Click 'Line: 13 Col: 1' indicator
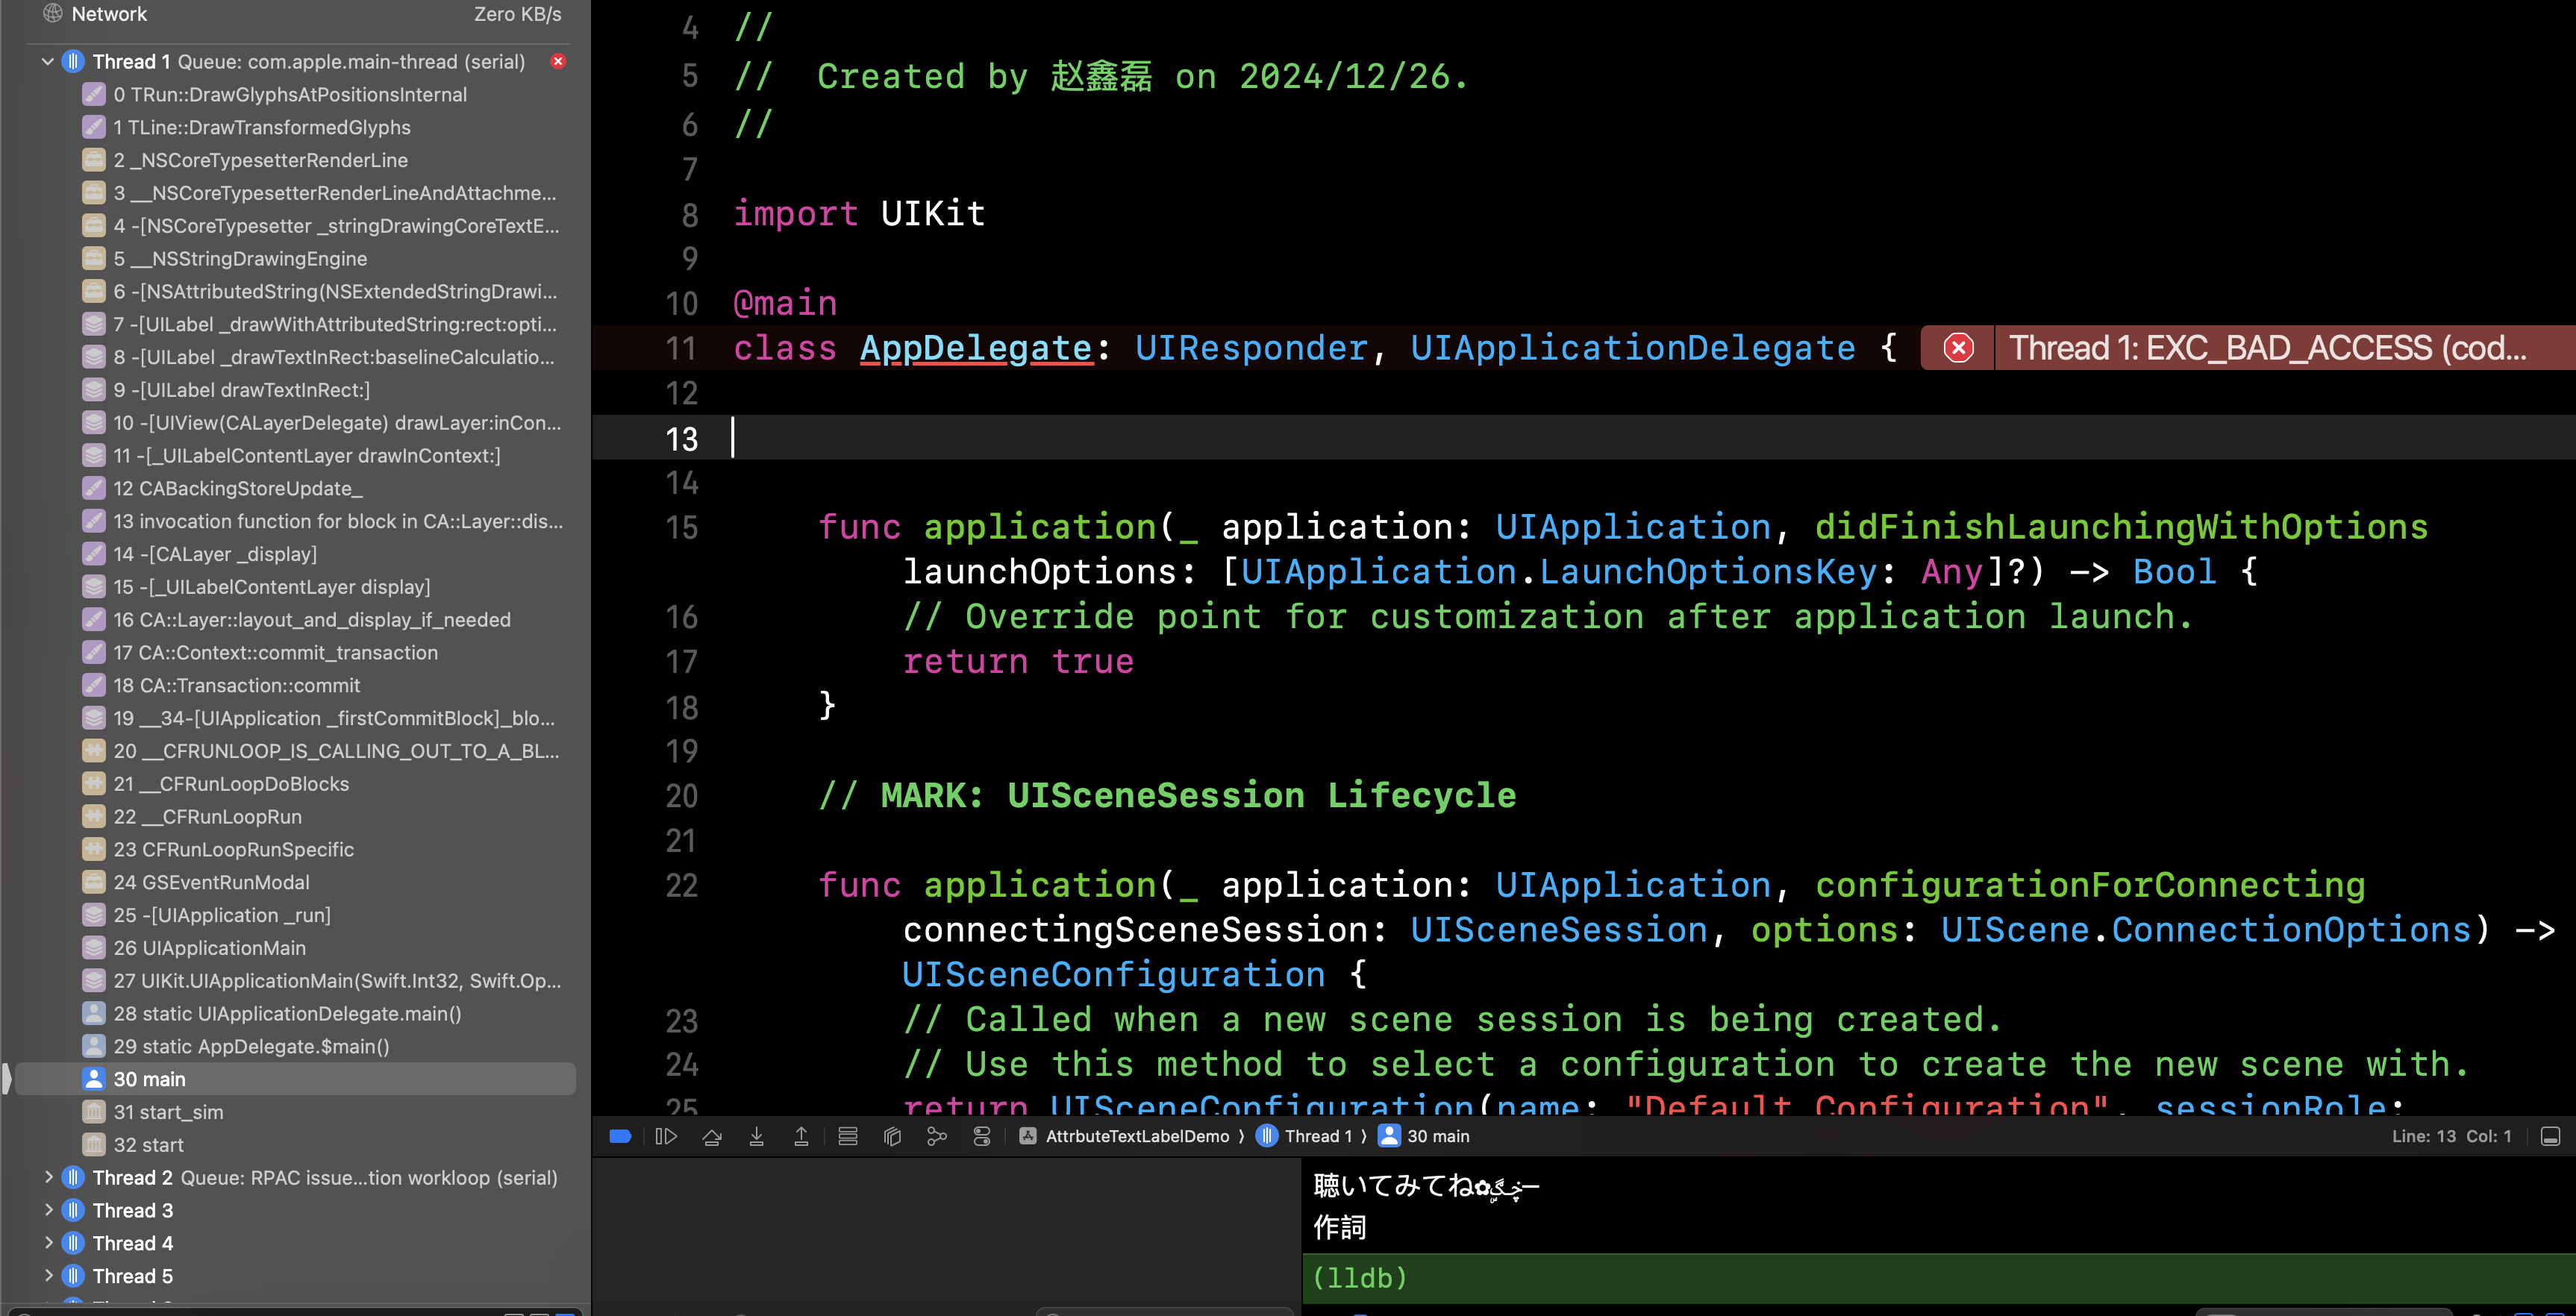2576x1316 pixels. click(x=2451, y=1136)
